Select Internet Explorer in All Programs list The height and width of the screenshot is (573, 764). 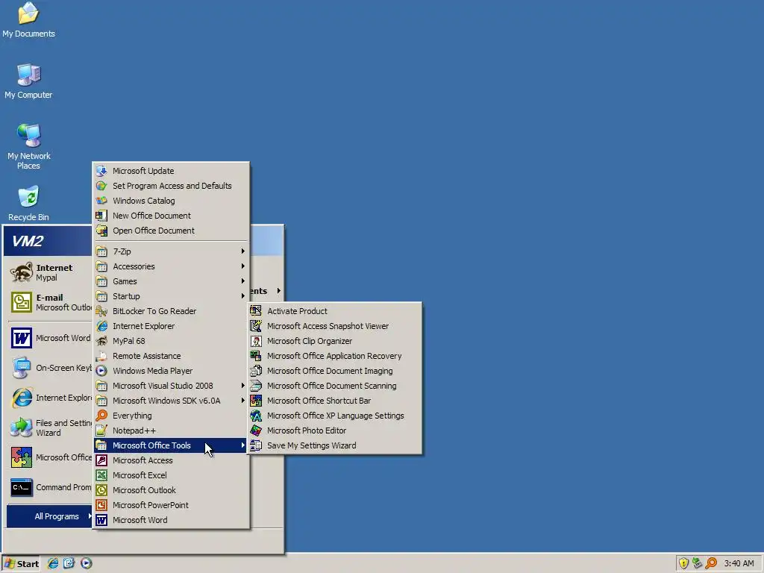click(x=171, y=326)
